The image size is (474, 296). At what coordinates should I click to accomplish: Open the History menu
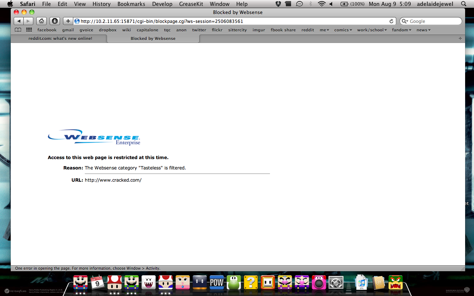101,4
